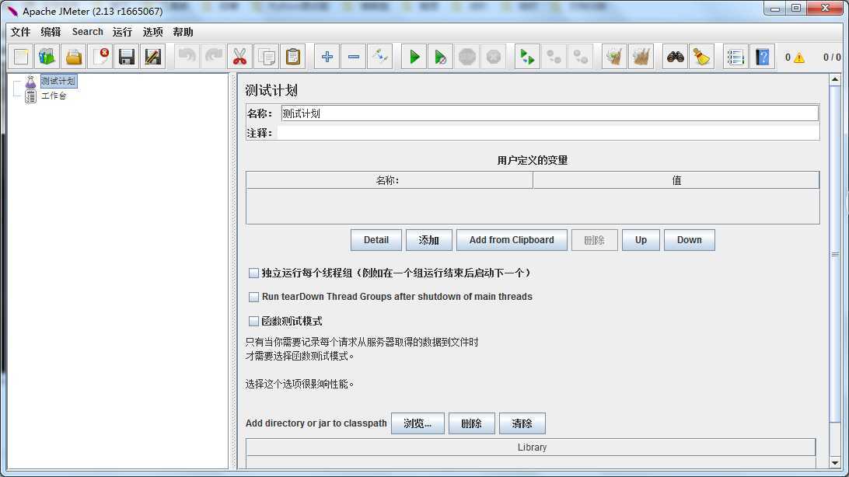This screenshot has height=477, width=849.
Task: Click the Reset search broom icon
Action: [x=702, y=56]
